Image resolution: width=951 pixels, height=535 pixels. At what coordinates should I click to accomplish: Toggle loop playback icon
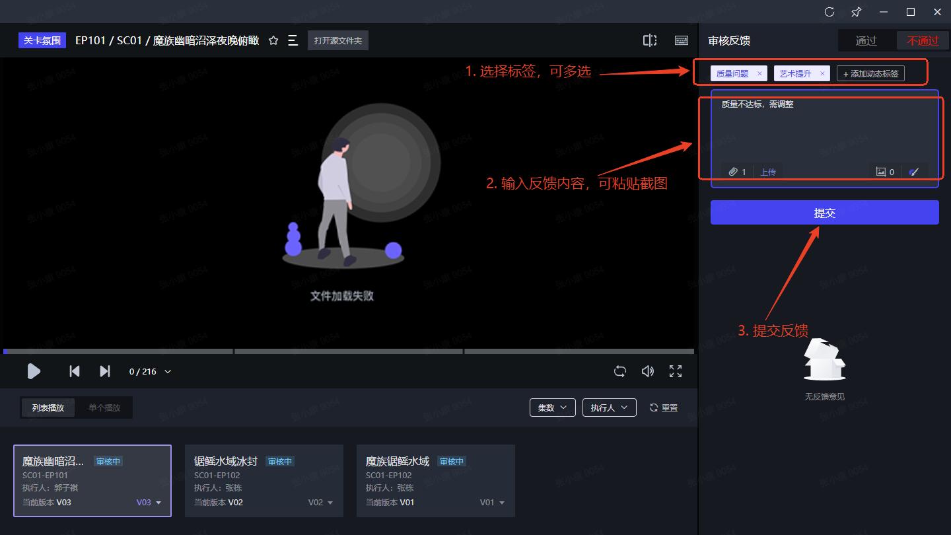click(x=619, y=371)
